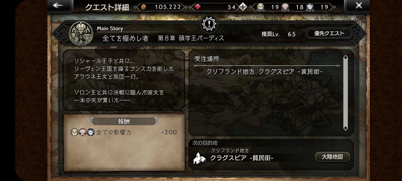Viewport: 402px width, 181px height.
Task: Click scrollbar in 受注場所 panel
Action: point(345,93)
